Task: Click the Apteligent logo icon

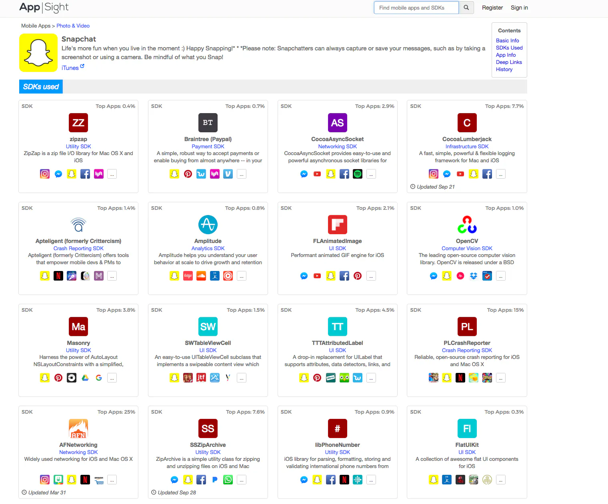Action: pyautogui.click(x=78, y=225)
